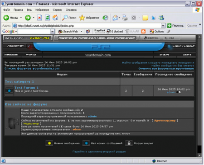Image resolution: width=204 pixels, height=165 pixels.
Task: Click the AutoFill toolbar button
Action: 132,32
